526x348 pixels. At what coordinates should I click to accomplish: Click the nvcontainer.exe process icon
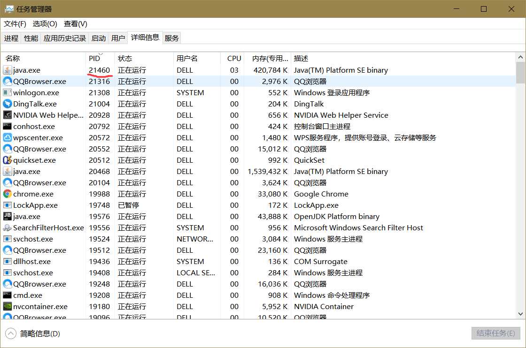8,306
